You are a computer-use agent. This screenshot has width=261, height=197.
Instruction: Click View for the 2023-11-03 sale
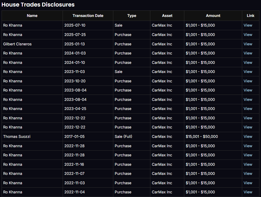[x=248, y=72]
